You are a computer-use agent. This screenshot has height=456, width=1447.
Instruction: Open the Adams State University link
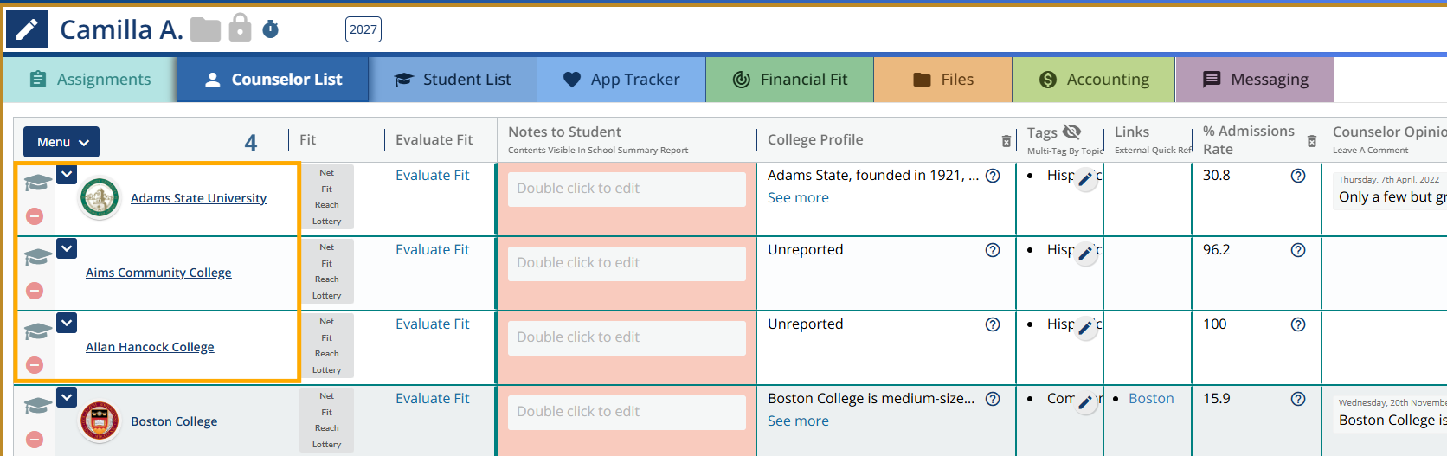(198, 198)
